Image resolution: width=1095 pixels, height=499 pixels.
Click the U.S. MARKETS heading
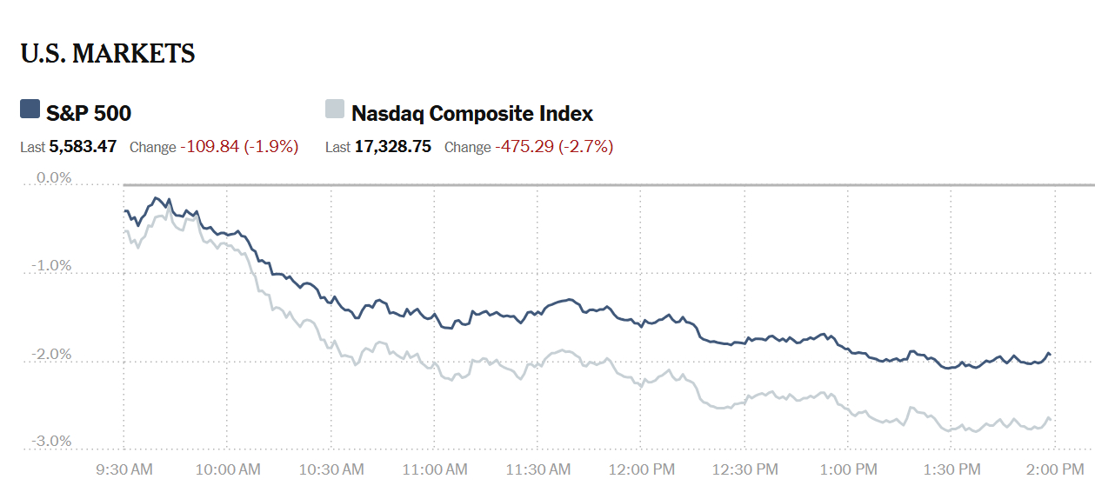tap(108, 54)
